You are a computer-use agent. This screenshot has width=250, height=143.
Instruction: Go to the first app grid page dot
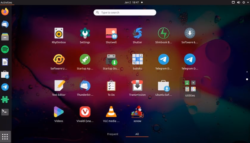(247, 72)
